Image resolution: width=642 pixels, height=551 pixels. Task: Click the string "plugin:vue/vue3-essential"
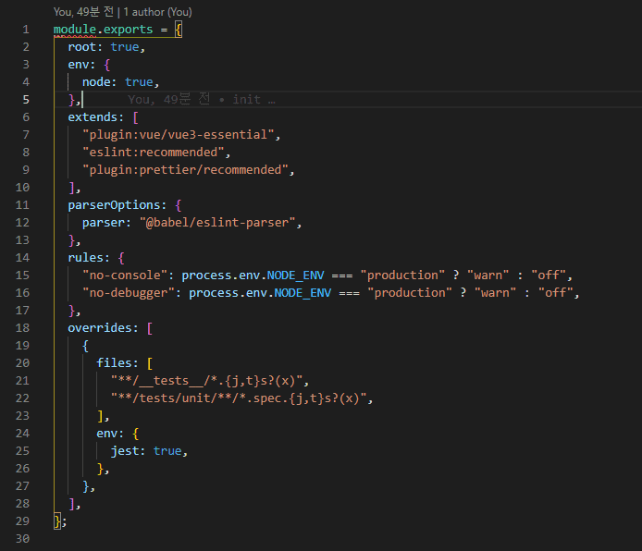[179, 135]
